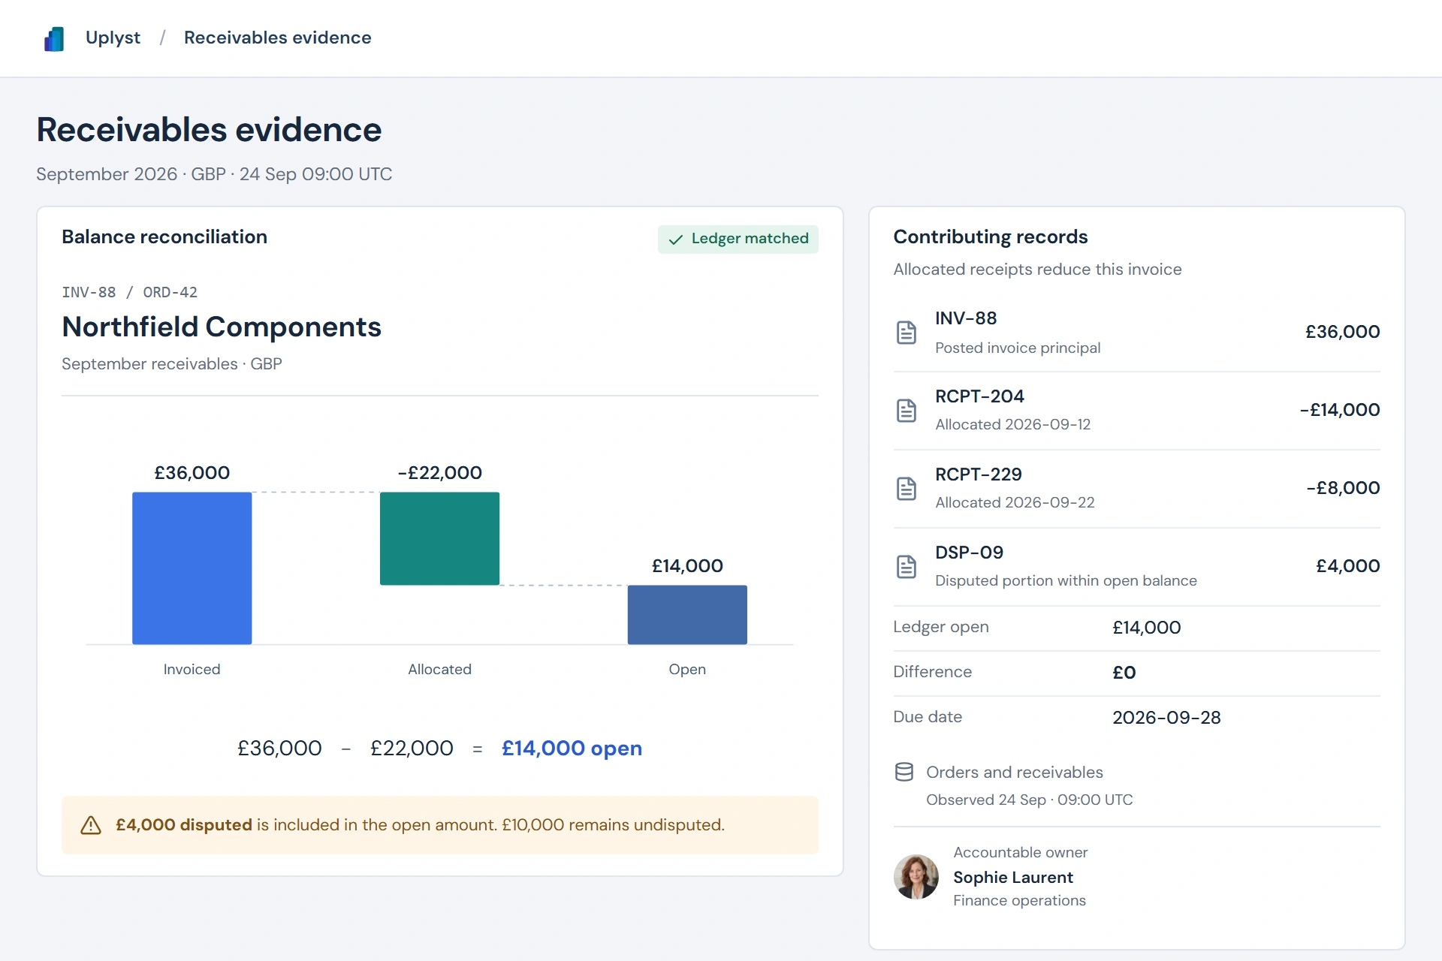The width and height of the screenshot is (1442, 961).
Task: Click the Northfield Components heading
Action: click(x=222, y=327)
